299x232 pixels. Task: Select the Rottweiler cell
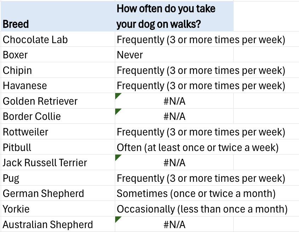point(58,132)
